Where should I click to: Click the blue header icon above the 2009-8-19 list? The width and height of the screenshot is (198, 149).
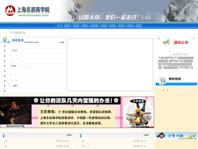(x=81, y=136)
